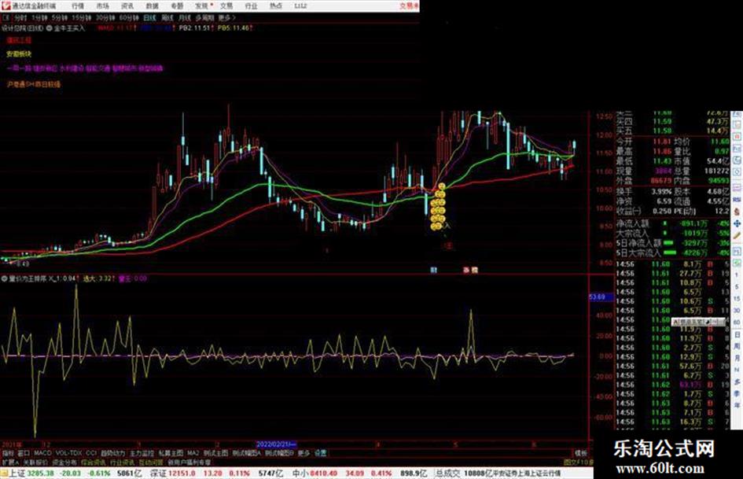Select the 60分钟 period tab

[129, 17]
